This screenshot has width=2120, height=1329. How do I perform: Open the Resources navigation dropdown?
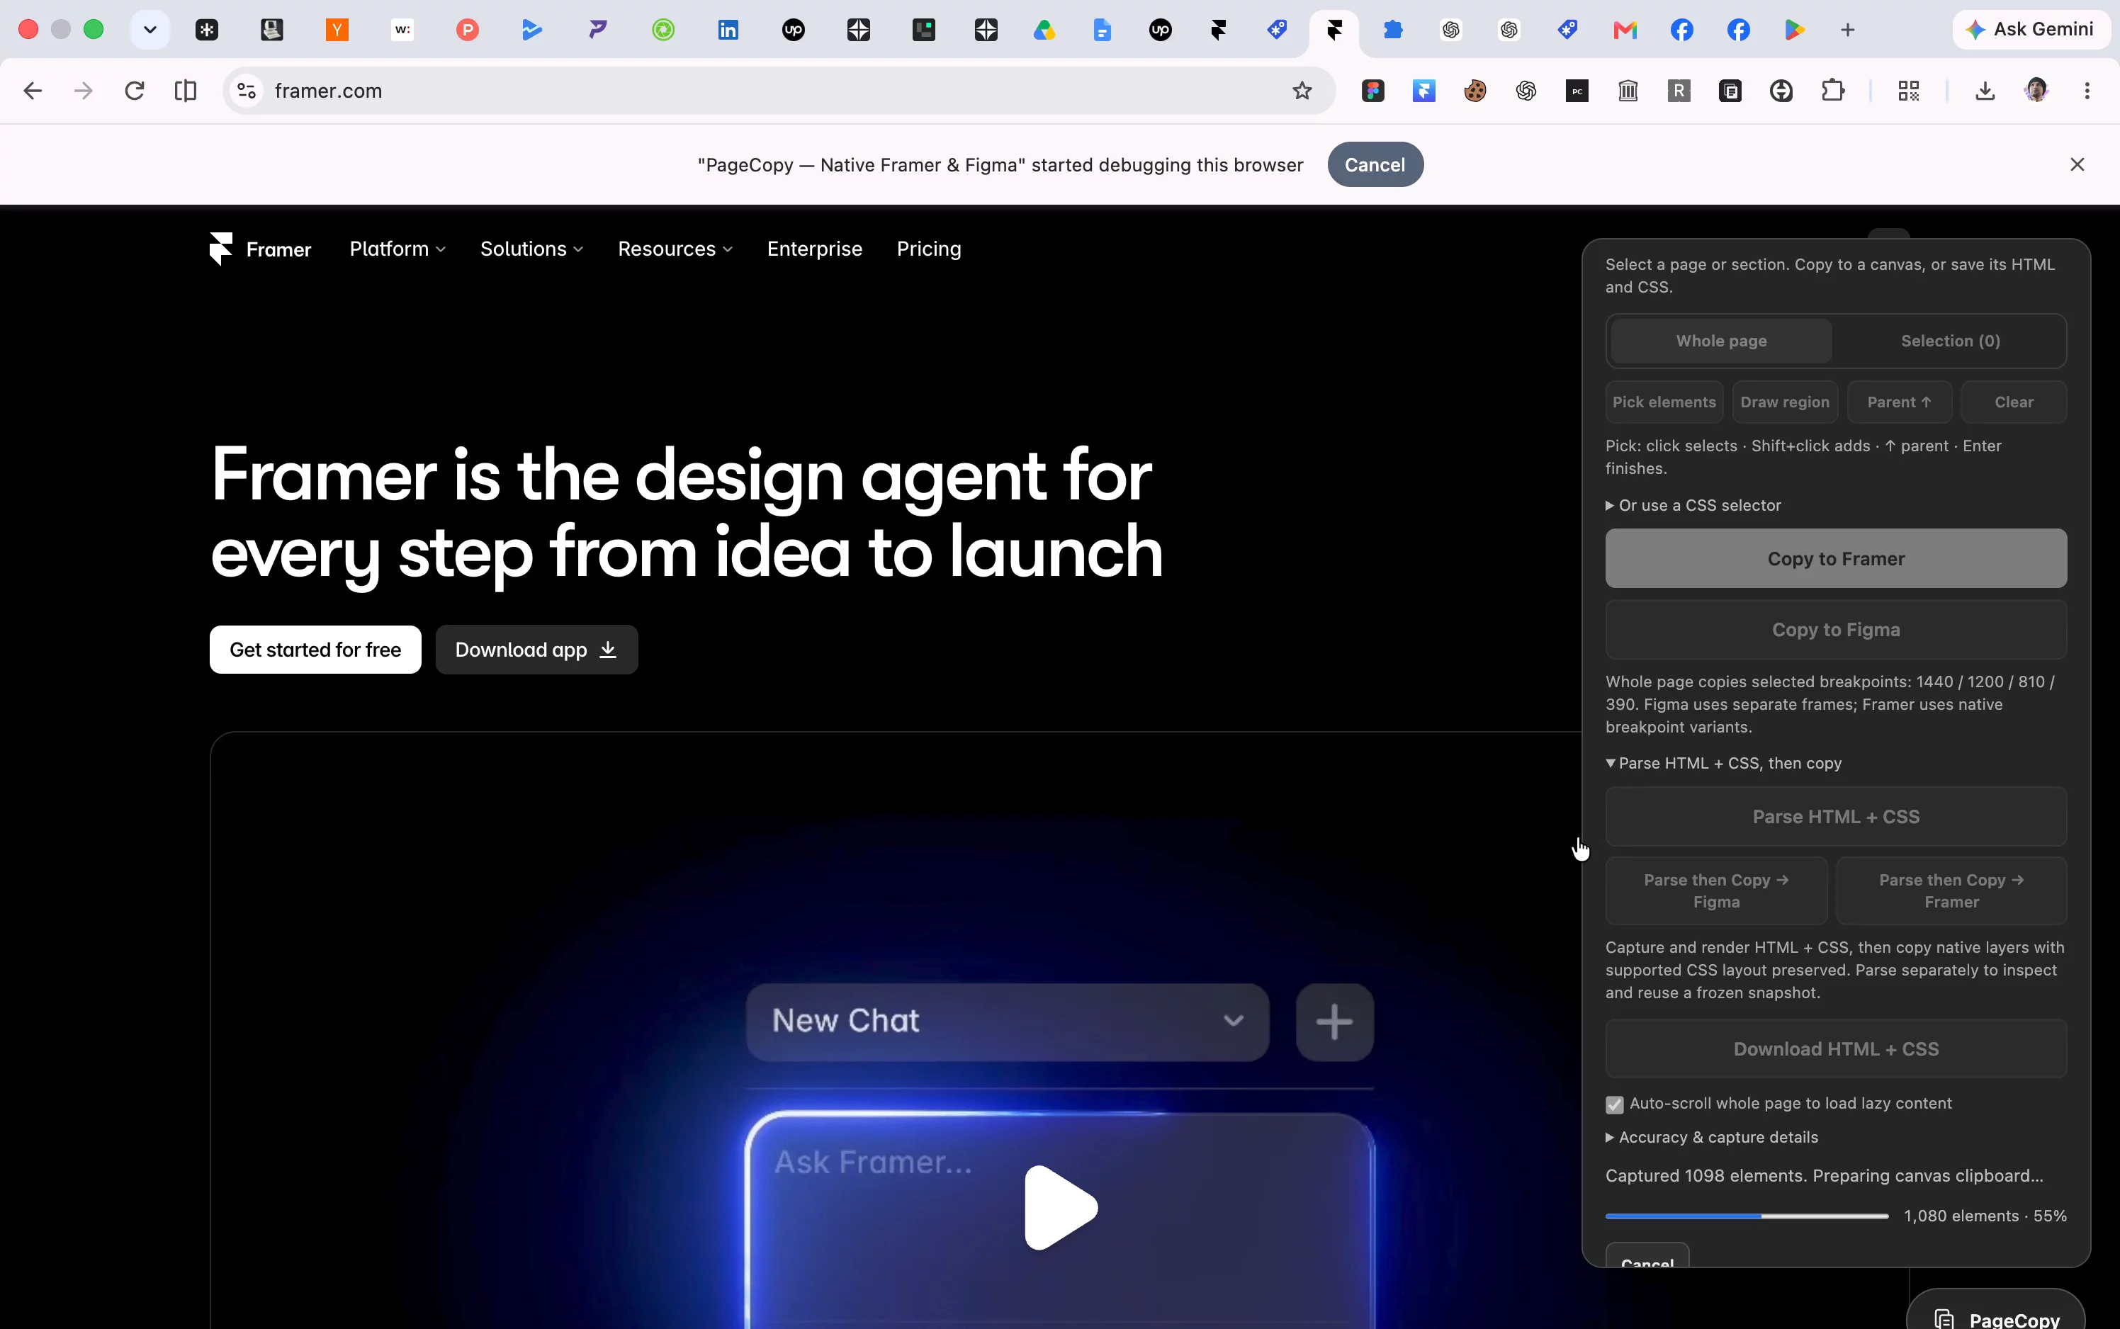pyautogui.click(x=675, y=249)
